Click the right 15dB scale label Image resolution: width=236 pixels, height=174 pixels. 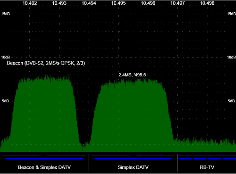point(231,14)
